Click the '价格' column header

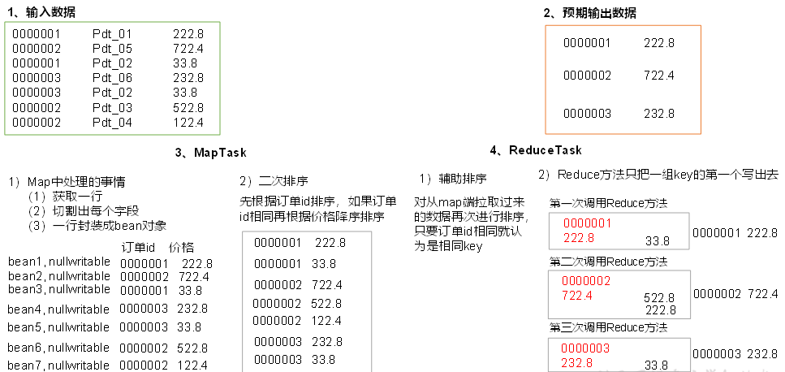pos(181,248)
